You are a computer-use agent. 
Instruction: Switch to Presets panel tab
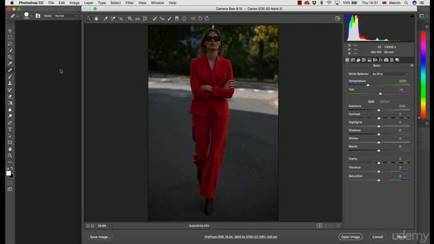tap(392, 60)
